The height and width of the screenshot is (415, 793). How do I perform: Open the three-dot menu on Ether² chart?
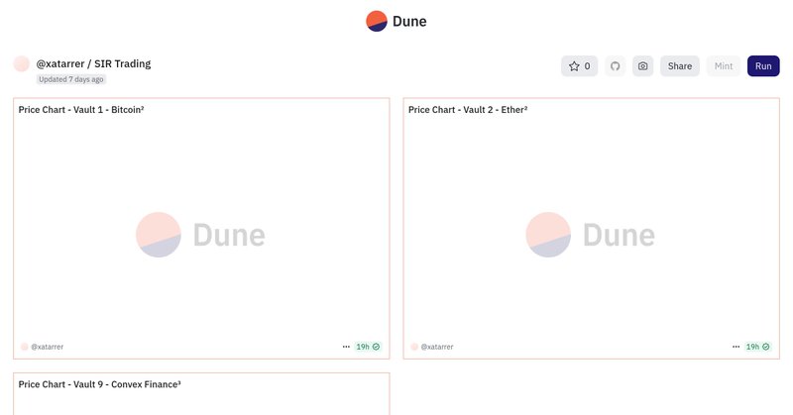click(x=736, y=347)
